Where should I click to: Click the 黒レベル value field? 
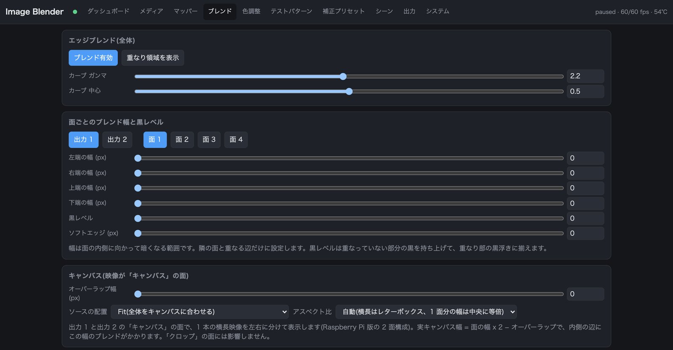pyautogui.click(x=585, y=218)
